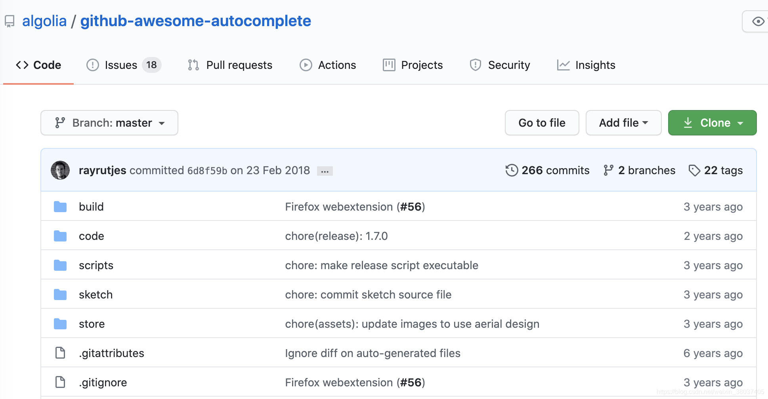This screenshot has height=399, width=768.
Task: Click the Security shield icon
Action: [476, 65]
